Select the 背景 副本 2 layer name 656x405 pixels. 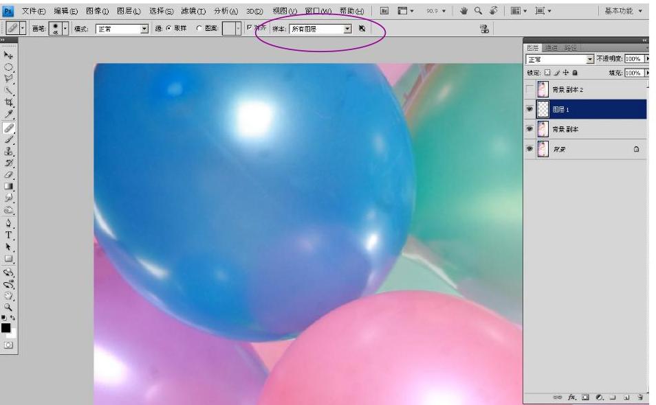tap(568, 90)
